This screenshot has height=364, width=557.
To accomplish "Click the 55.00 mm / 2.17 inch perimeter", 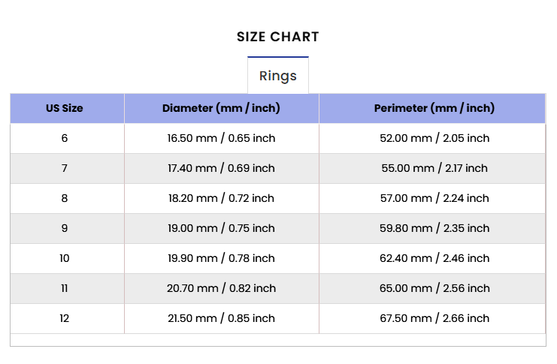I will pos(434,168).
